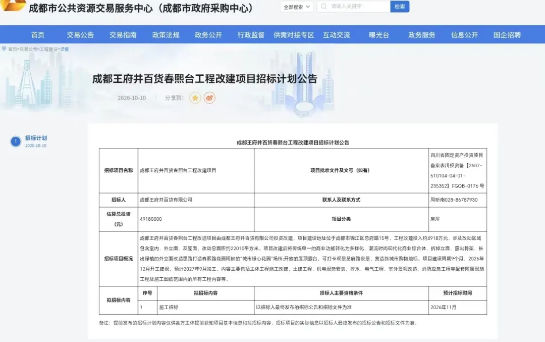Open 行政监督 menu
This screenshot has width=545, height=342.
tap(251, 35)
